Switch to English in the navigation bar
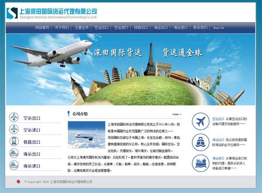The width and height of the screenshot is (262, 193). 219,27
